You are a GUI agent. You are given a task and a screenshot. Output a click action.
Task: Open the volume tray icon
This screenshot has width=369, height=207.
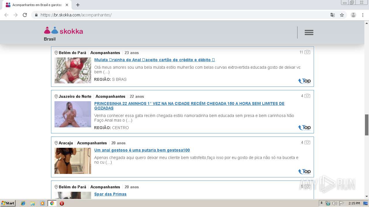tap(334, 203)
